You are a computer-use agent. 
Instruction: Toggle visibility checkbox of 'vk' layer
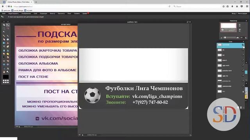[x=243, y=50]
